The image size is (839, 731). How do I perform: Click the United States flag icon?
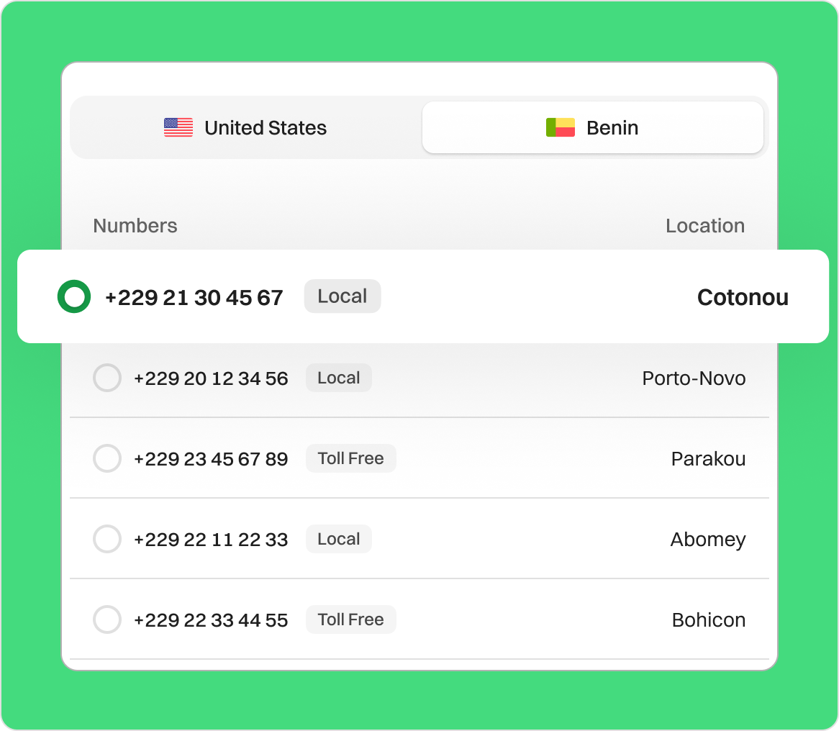tap(178, 128)
